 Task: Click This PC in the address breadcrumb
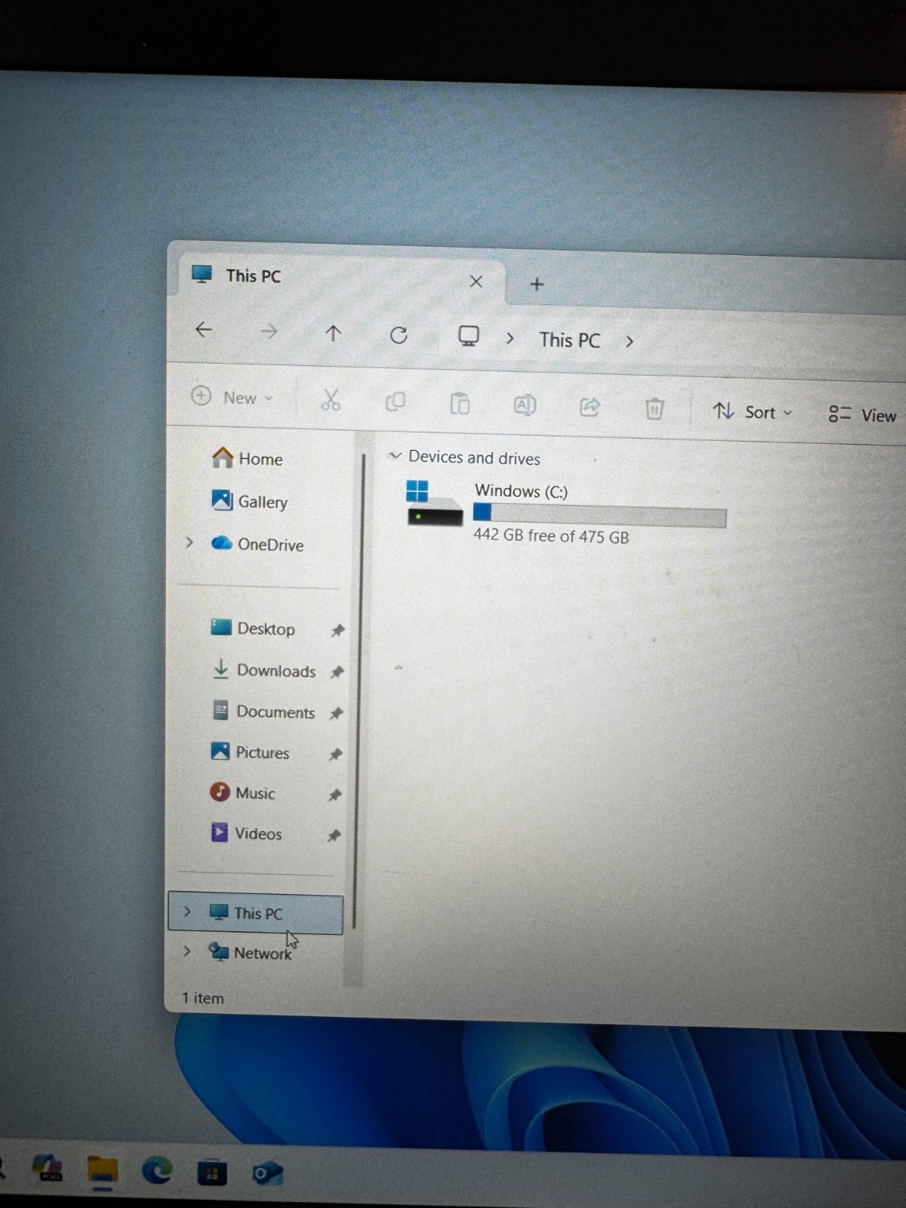[569, 341]
